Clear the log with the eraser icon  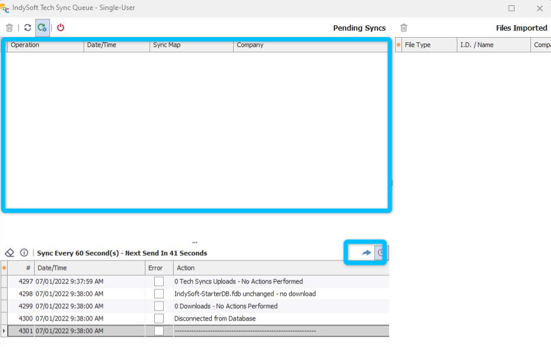[x=9, y=253]
